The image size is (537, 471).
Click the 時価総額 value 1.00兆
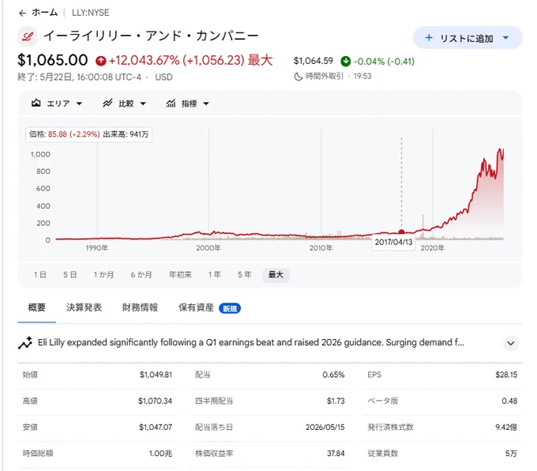click(x=160, y=453)
